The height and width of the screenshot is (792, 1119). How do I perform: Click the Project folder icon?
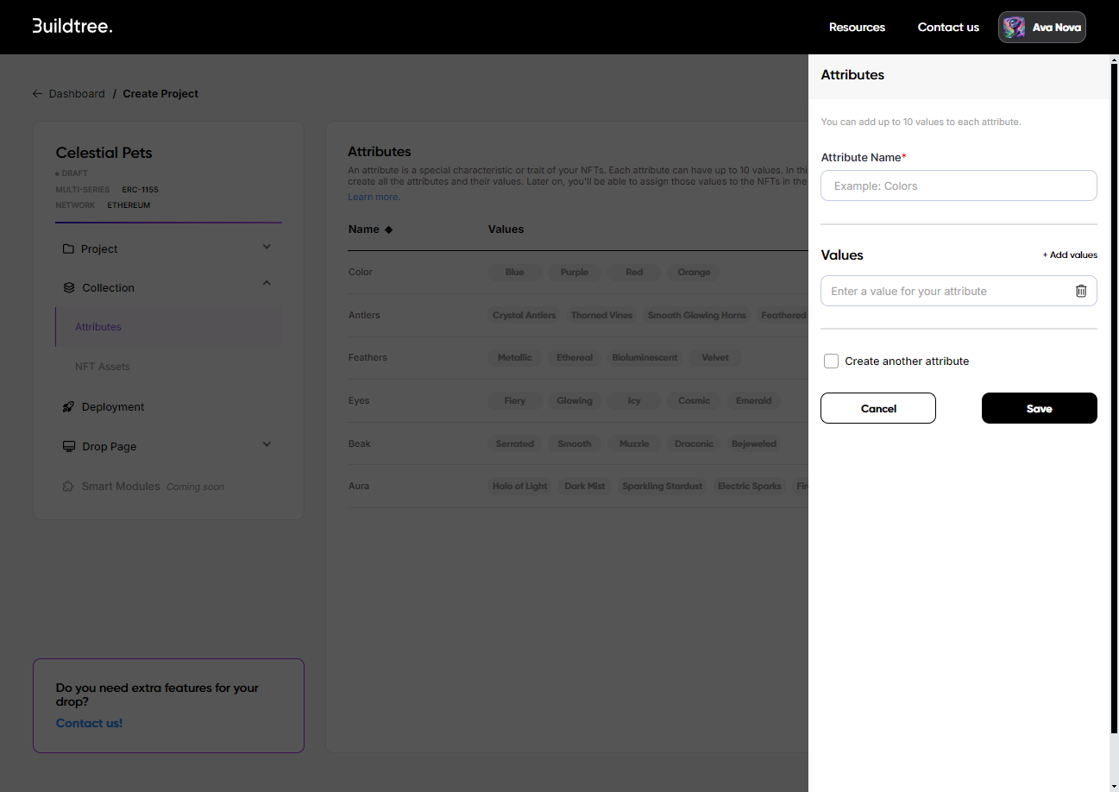click(x=68, y=249)
